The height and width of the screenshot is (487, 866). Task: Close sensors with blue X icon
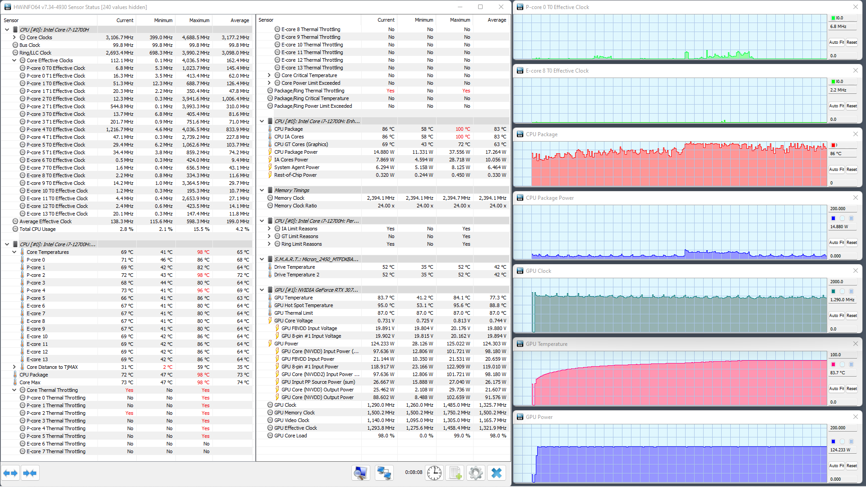pos(496,473)
